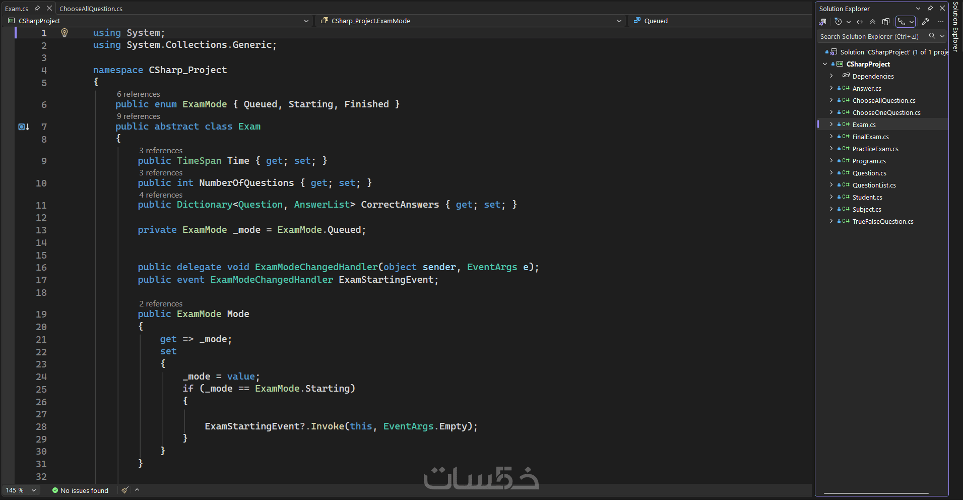963x500 pixels.
Task: Open the Pending Changes Filter dropdown arrow
Action: (x=849, y=22)
